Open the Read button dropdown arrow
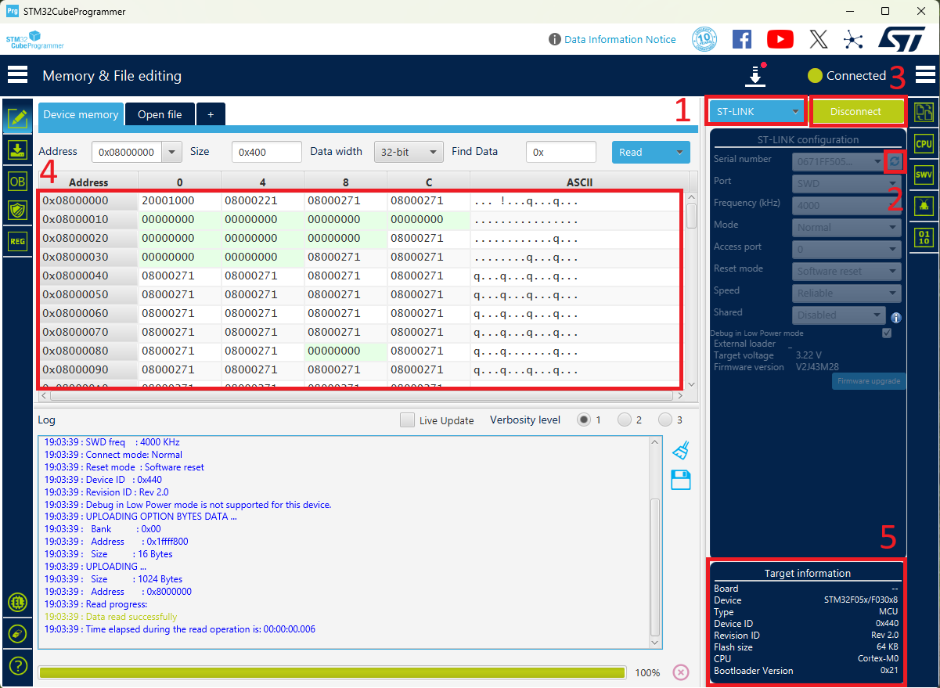Viewport: 940px width, 688px height. pos(679,152)
